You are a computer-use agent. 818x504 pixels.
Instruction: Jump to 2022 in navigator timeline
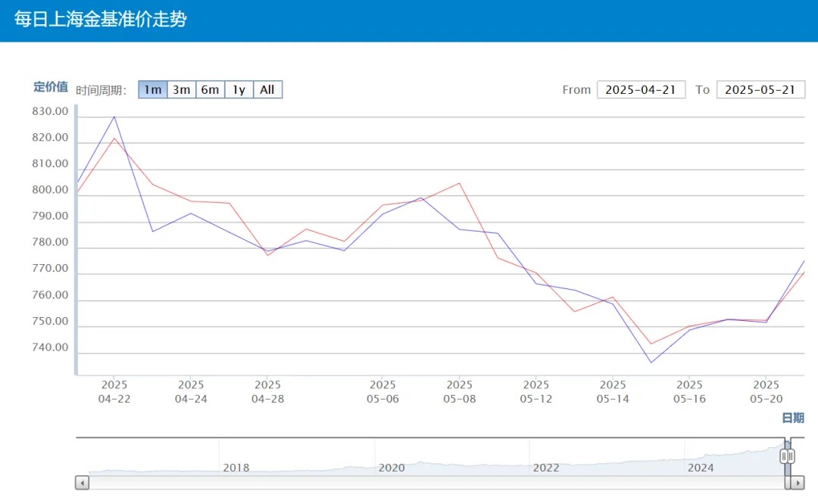(546, 468)
